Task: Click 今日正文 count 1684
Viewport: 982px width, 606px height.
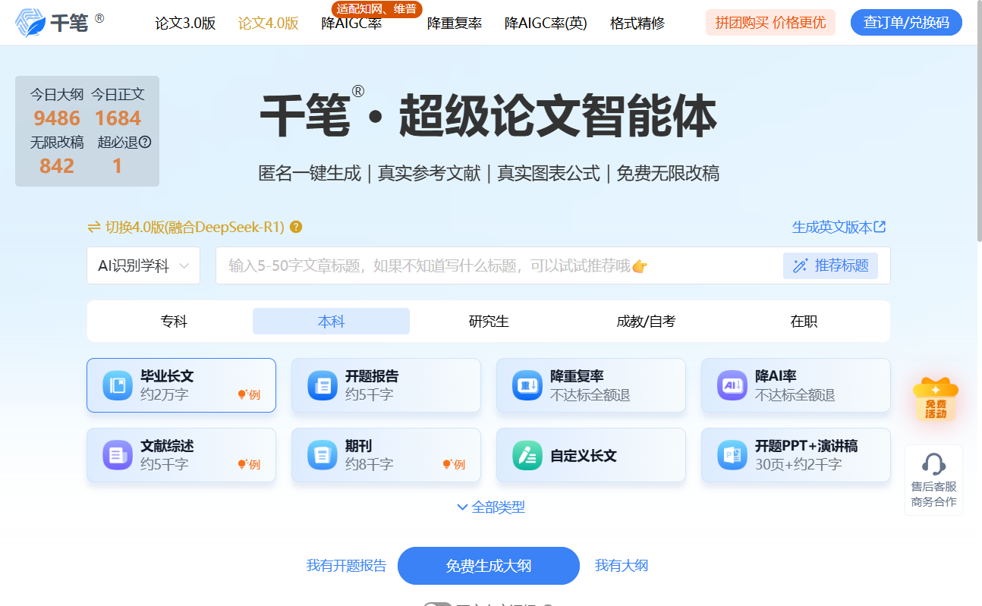Action: point(118,118)
